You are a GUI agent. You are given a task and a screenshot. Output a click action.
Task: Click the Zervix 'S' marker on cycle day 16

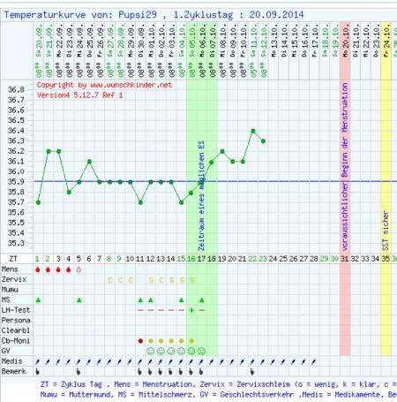pyautogui.click(x=192, y=280)
